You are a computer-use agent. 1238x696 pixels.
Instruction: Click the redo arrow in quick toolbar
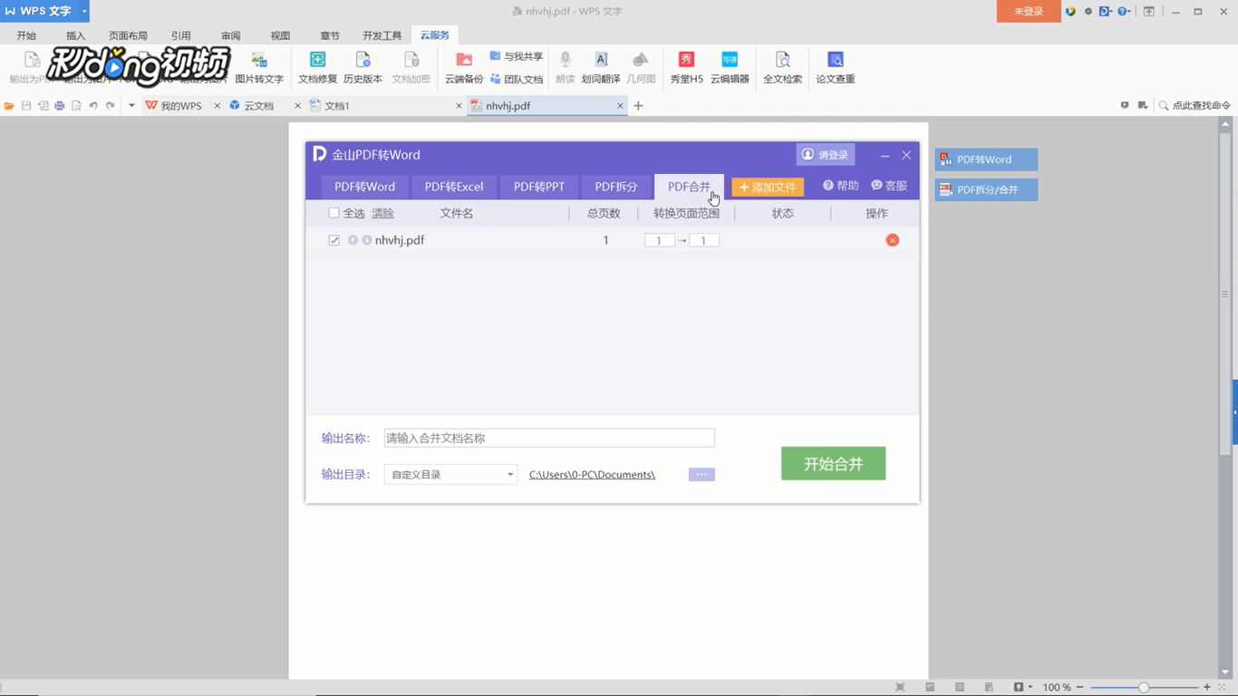click(x=111, y=106)
